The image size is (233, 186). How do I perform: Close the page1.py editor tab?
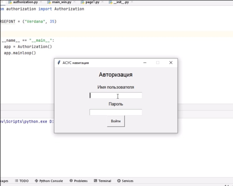point(102,2)
